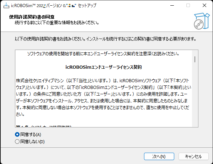
Task: Click the installer download icon in title bar
Action: point(6,6)
